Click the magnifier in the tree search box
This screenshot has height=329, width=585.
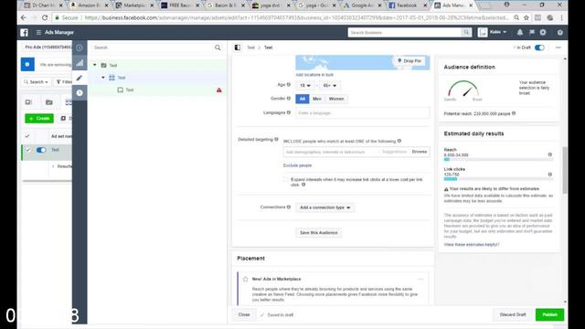tap(218, 48)
